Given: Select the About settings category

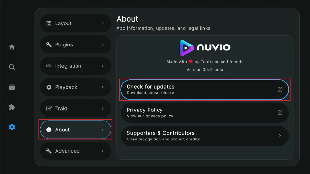Looking at the screenshot, I should tap(76, 130).
